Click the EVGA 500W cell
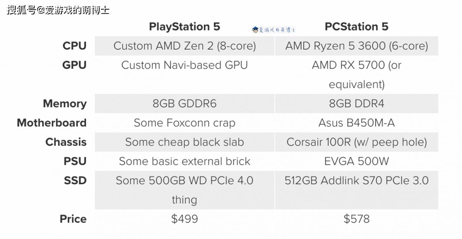Screen dimensions: 462x239 pyautogui.click(x=357, y=161)
